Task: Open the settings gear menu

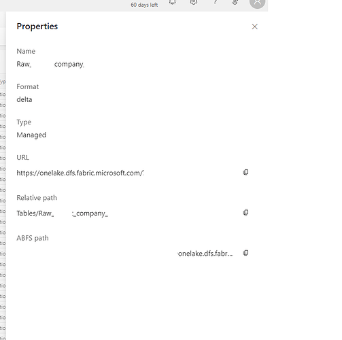Action: [193, 2]
